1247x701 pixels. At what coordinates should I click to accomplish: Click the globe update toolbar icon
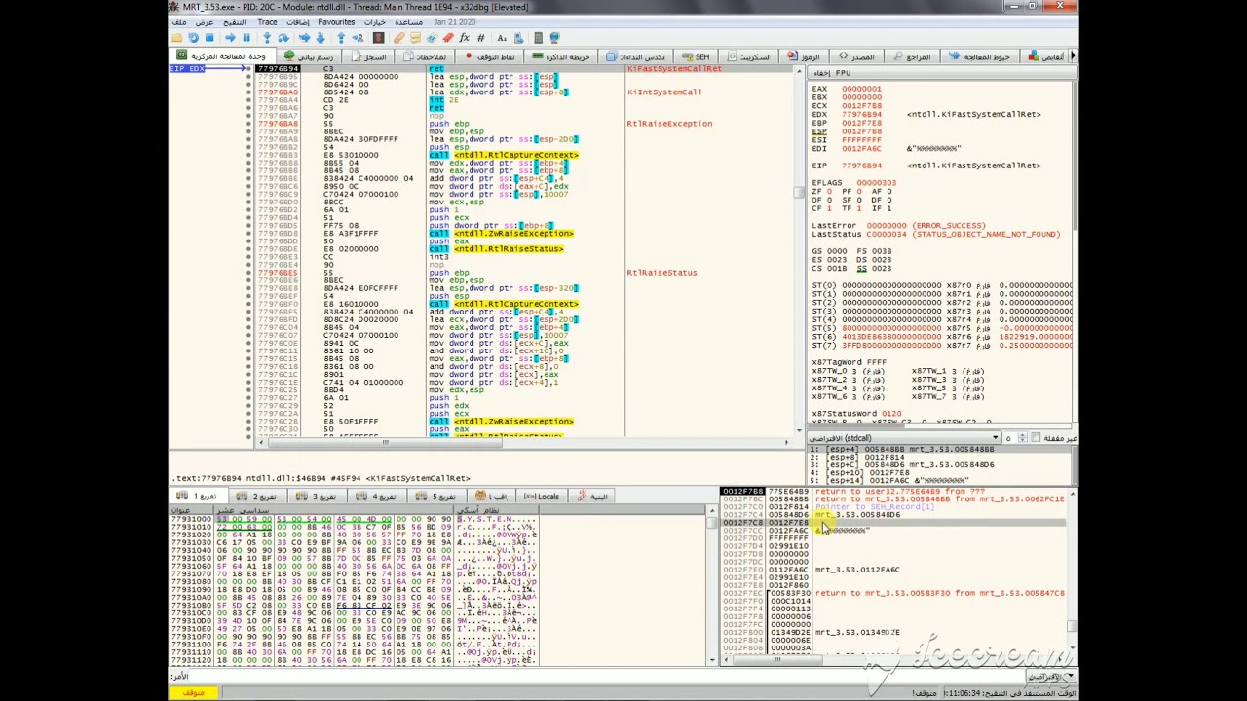coord(554,38)
